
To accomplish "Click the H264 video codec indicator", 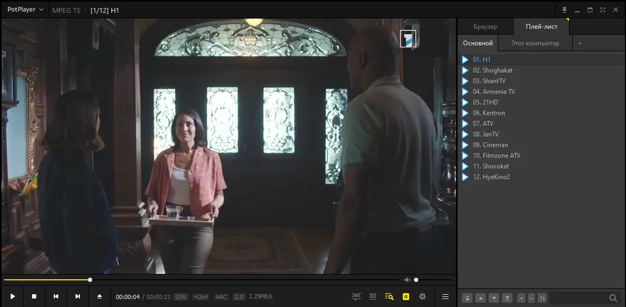I will point(200,297).
